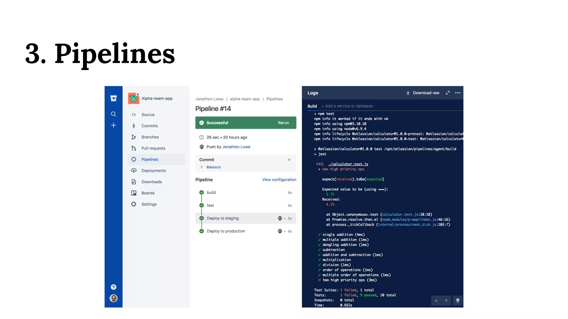Open Pull requests in sidebar
The width and height of the screenshot is (568, 319).
point(153,148)
